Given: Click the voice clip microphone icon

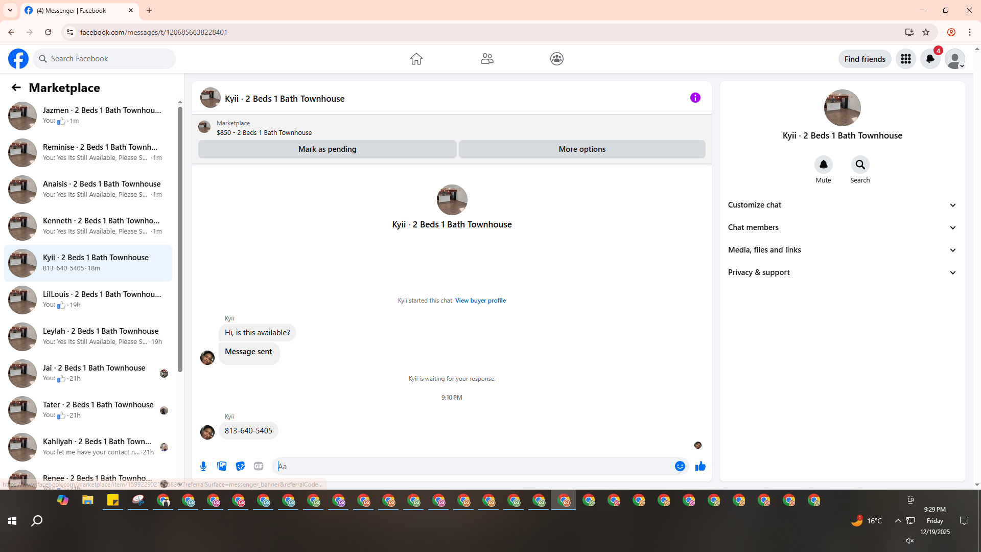Looking at the screenshot, I should tap(203, 466).
